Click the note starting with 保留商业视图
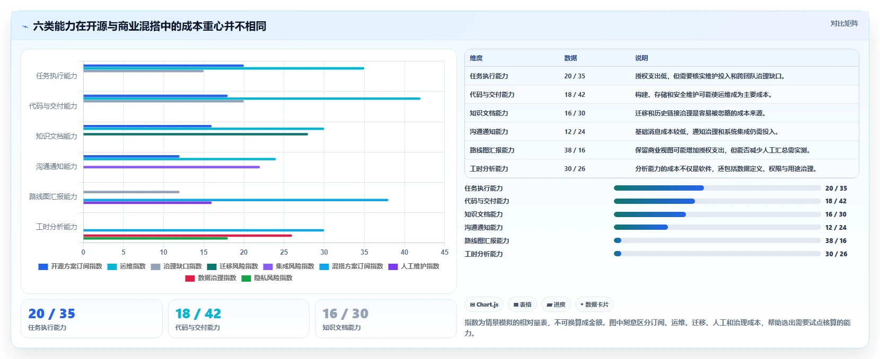Screen dimensions: 880x359 coord(723,150)
